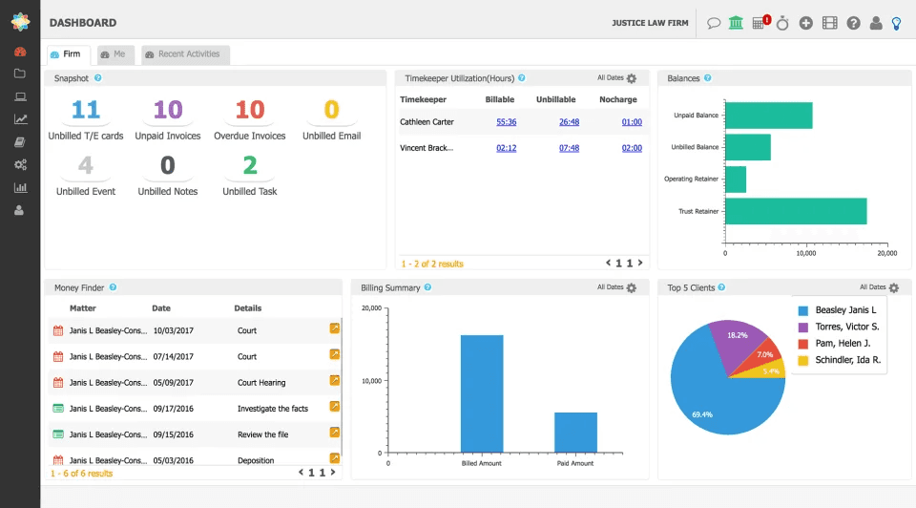Open All Dates filter in Billing Summary
This screenshot has width=916, height=508.
click(x=610, y=287)
